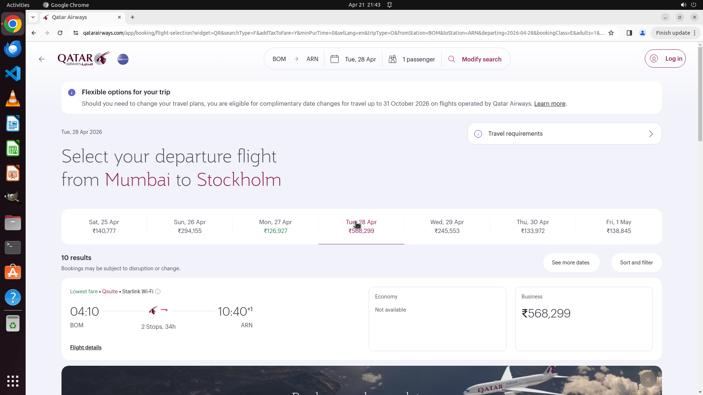Click the Qatar Airways logo
The width and height of the screenshot is (703, 395).
tap(83, 59)
